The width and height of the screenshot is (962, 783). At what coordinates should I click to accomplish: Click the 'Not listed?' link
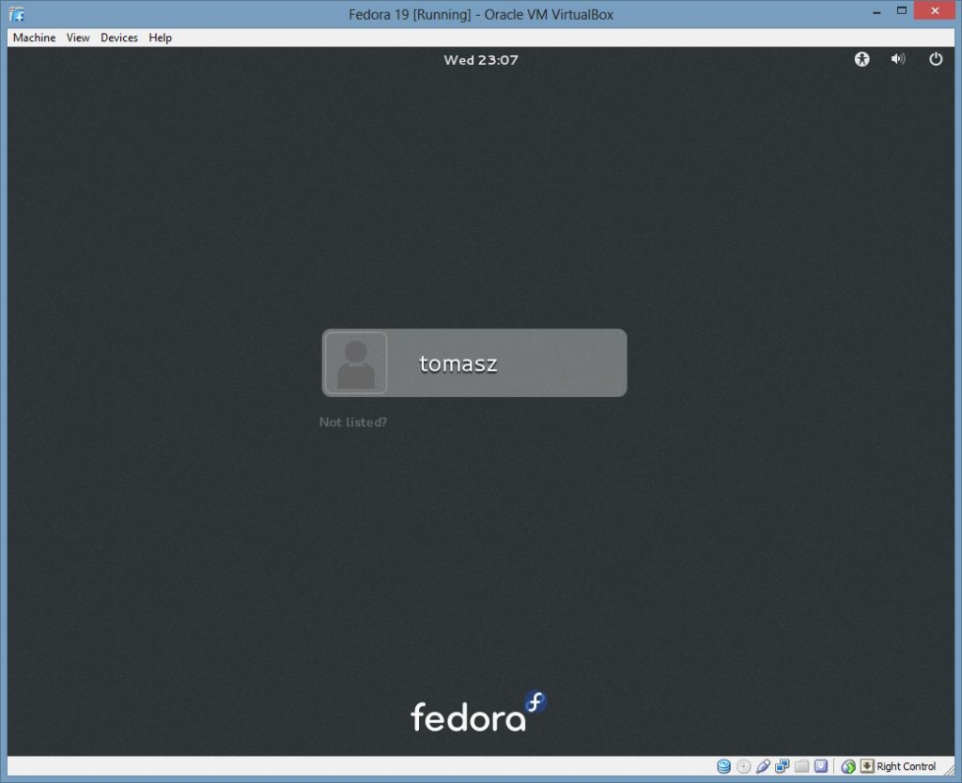click(x=353, y=422)
